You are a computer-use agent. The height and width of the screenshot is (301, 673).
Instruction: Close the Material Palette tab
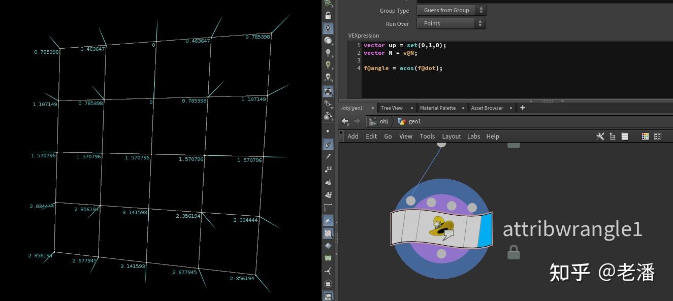coord(463,108)
